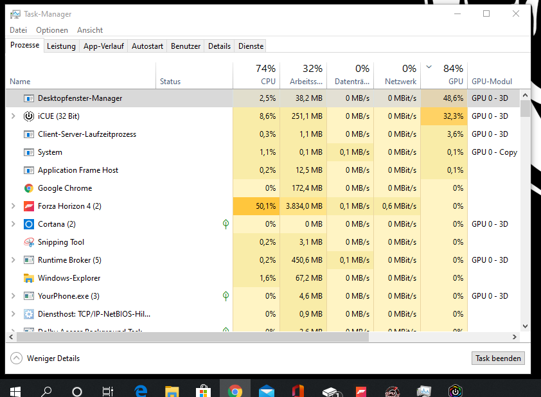Viewport: 541px width, 397px height.
Task: Expand the Forza Horizon 4 (2) group
Action: point(13,206)
